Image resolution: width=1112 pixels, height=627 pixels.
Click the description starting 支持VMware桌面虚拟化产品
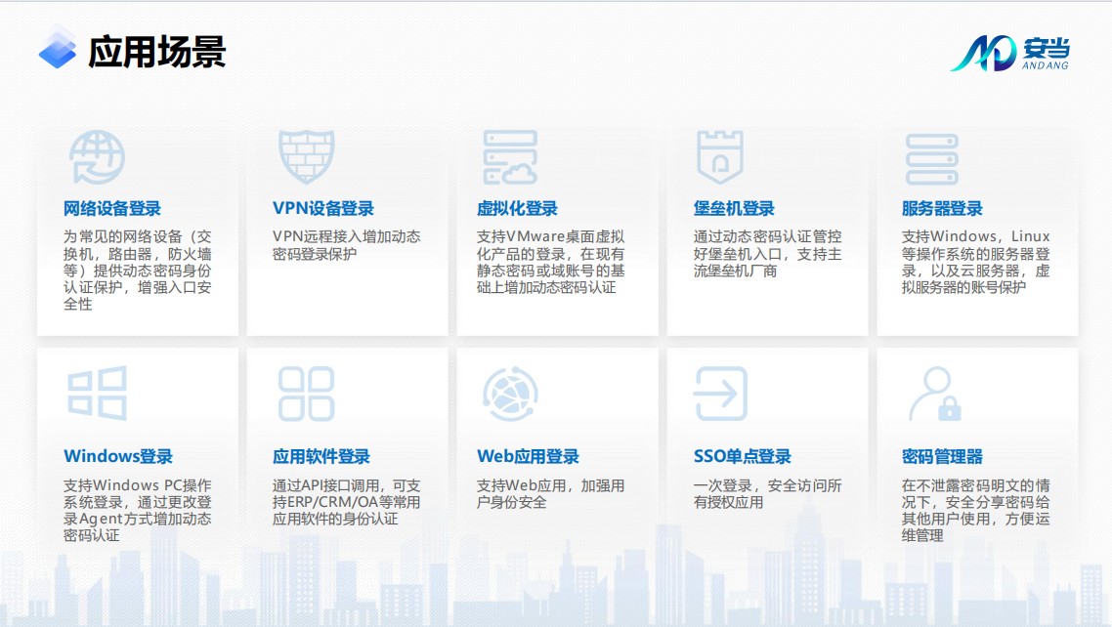point(551,262)
